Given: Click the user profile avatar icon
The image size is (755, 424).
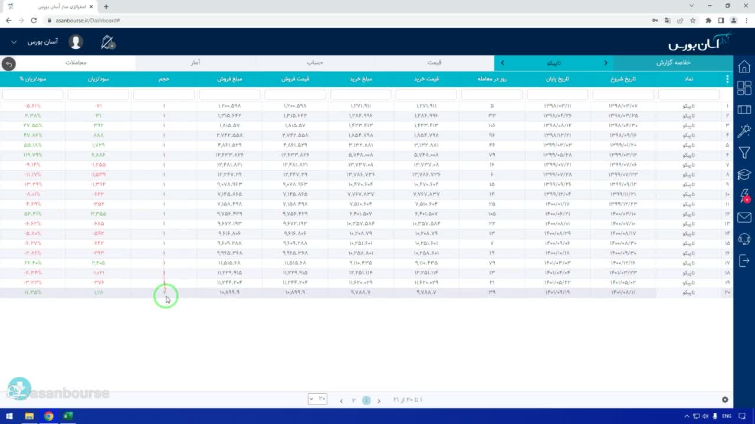Looking at the screenshot, I should pyautogui.click(x=75, y=42).
